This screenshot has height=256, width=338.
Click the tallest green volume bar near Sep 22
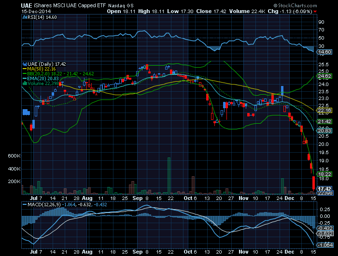(169, 176)
